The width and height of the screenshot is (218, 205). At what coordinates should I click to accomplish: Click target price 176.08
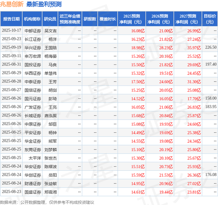(211, 174)
